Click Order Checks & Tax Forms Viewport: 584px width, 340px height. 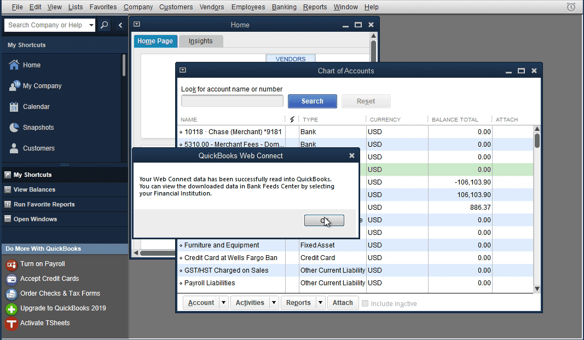(60, 293)
